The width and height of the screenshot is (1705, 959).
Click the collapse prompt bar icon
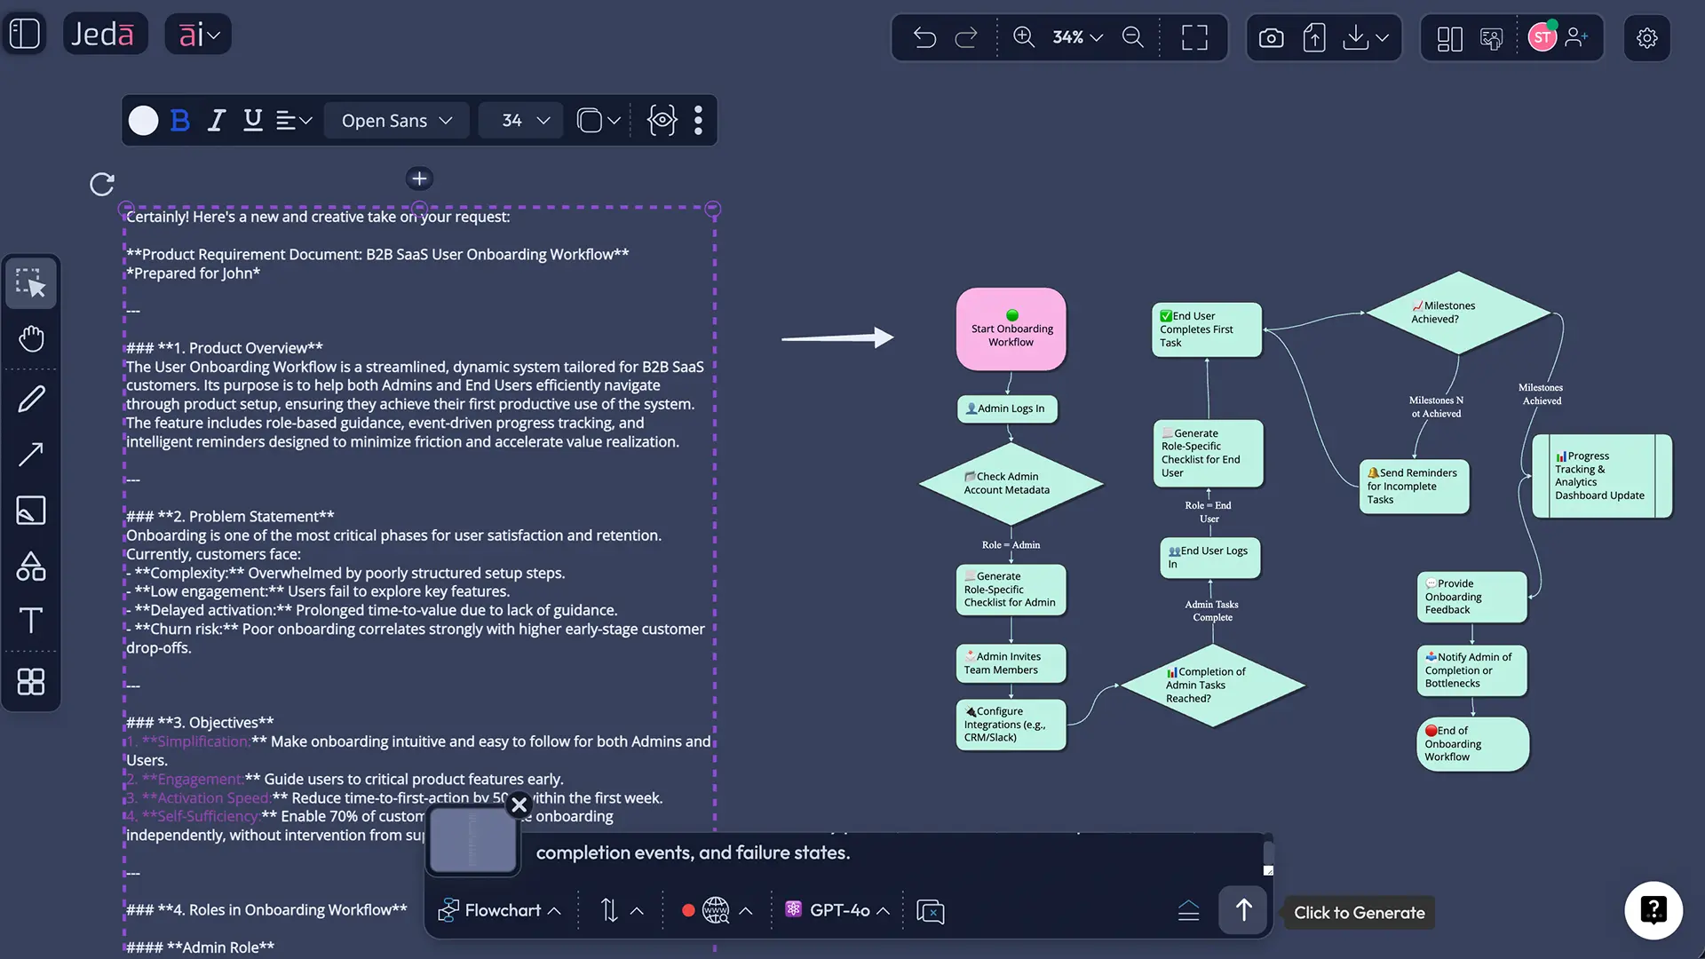click(x=1188, y=911)
